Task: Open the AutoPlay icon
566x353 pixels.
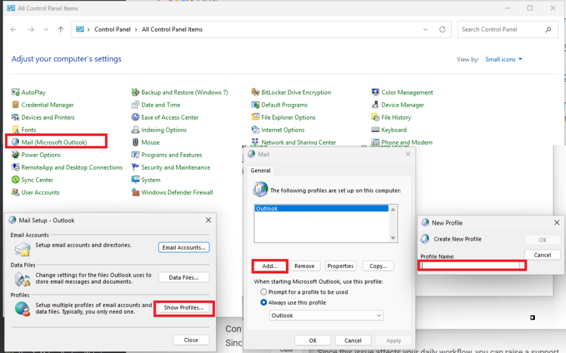Action: click(15, 92)
